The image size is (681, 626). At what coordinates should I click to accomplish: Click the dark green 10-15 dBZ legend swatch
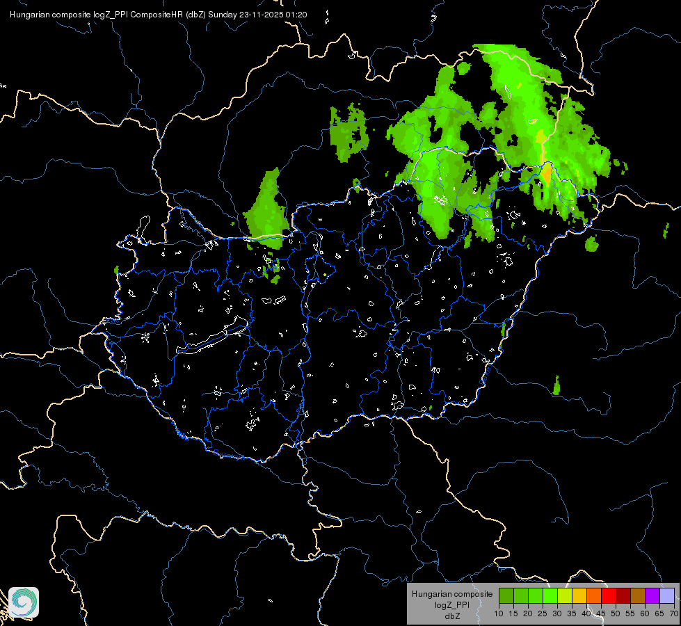point(506,595)
